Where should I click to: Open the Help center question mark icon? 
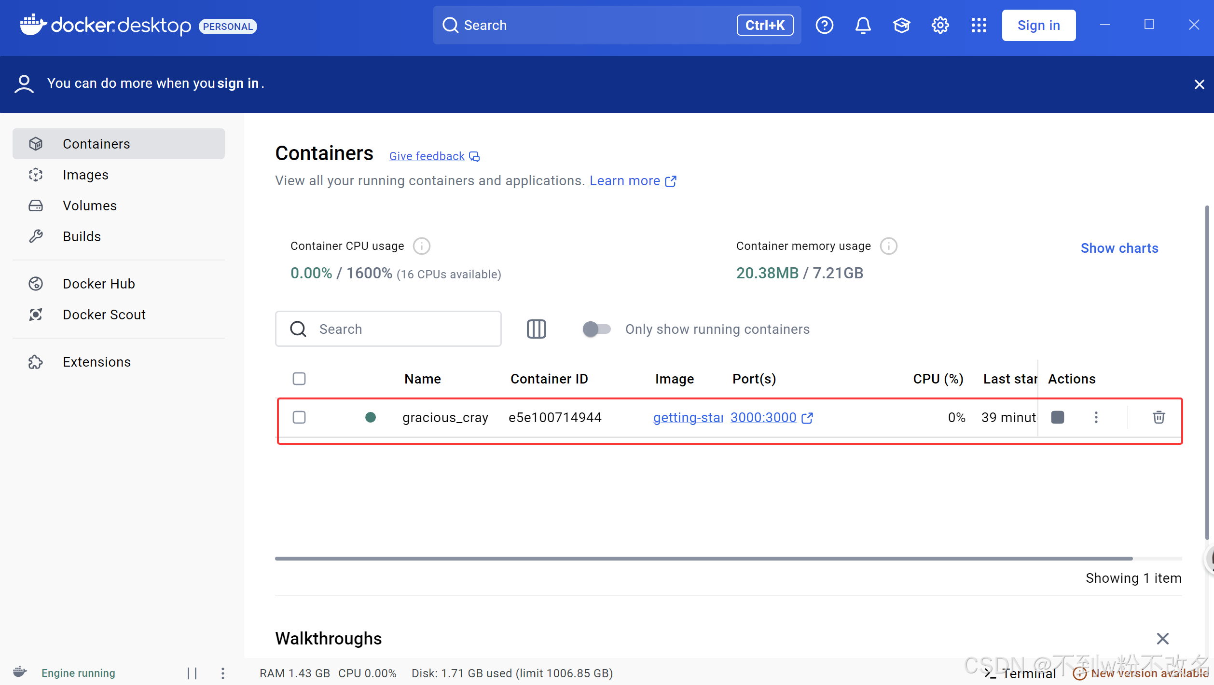(824, 25)
